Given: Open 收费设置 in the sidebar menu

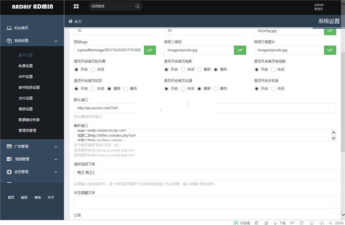Looking at the screenshot, I should [25, 66].
